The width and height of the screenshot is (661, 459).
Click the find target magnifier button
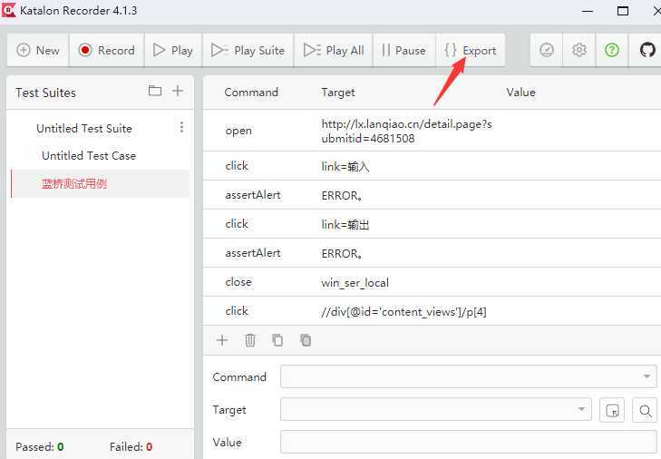[645, 410]
